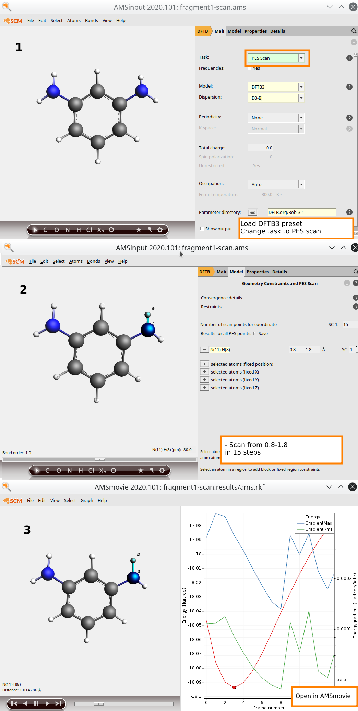Pick Nitrogen tool in Geometry Constraints window toolbar
This screenshot has width=358, height=711.
point(70,470)
